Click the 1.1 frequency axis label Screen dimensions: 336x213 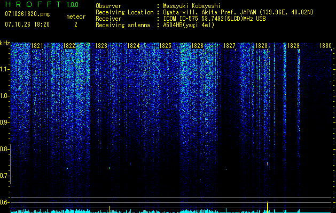pos(4,70)
